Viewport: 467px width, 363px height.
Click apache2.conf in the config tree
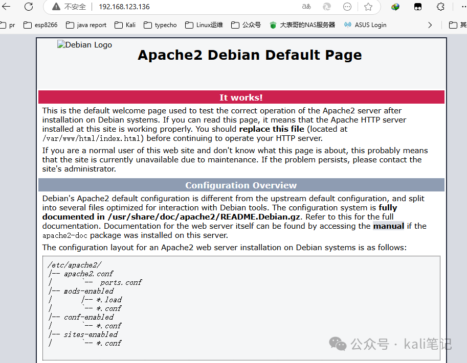tap(88, 274)
